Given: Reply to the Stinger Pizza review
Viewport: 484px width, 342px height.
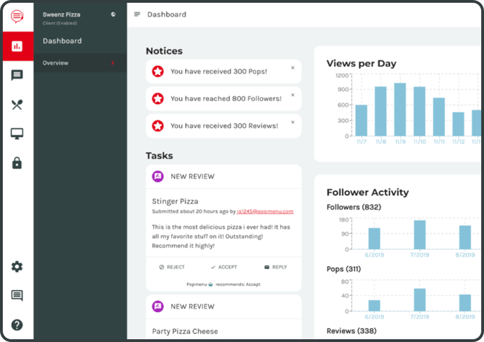Looking at the screenshot, I should click(275, 267).
